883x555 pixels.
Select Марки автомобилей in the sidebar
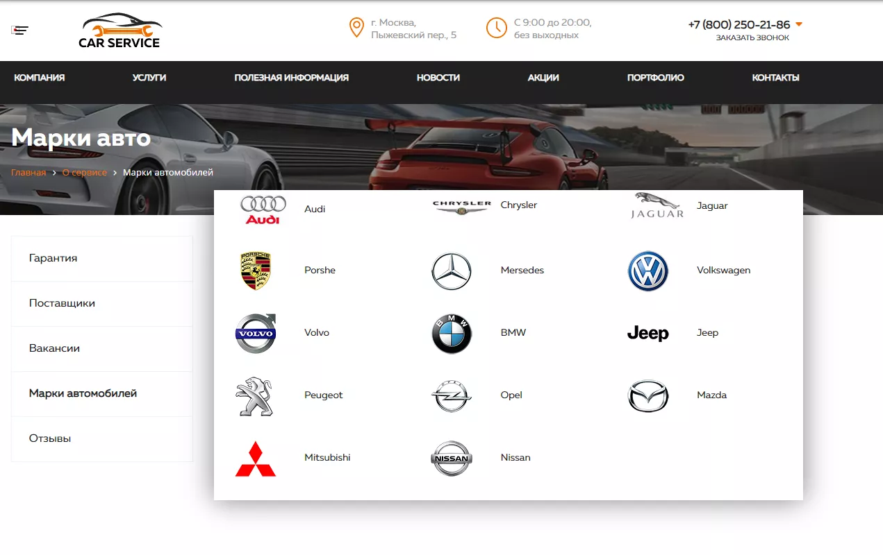[102, 394]
